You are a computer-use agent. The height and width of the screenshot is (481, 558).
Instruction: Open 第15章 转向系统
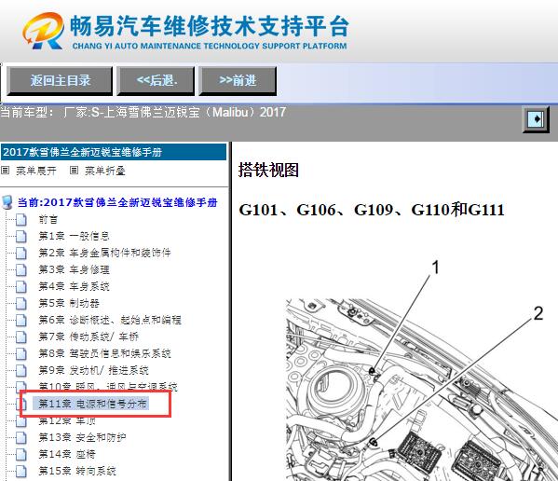[x=77, y=471]
